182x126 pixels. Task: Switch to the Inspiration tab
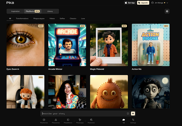coord(15,11)
